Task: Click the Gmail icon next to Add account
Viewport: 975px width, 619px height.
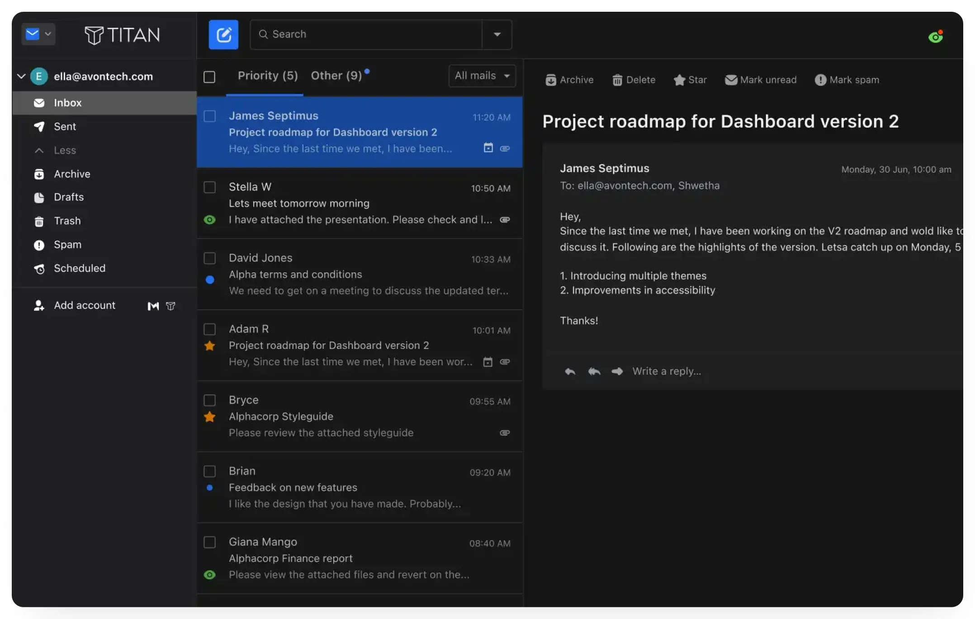Action: point(153,306)
